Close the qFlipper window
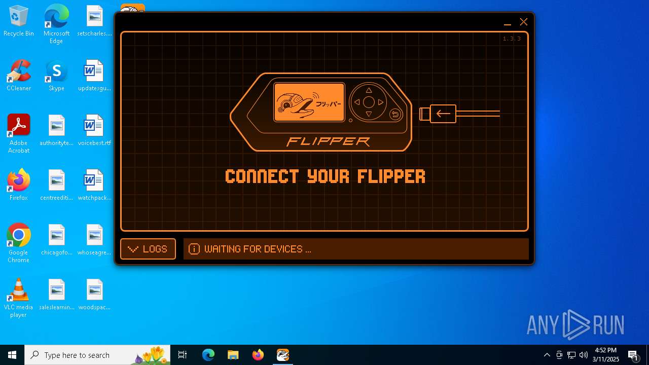This screenshot has width=649, height=365. tap(524, 22)
